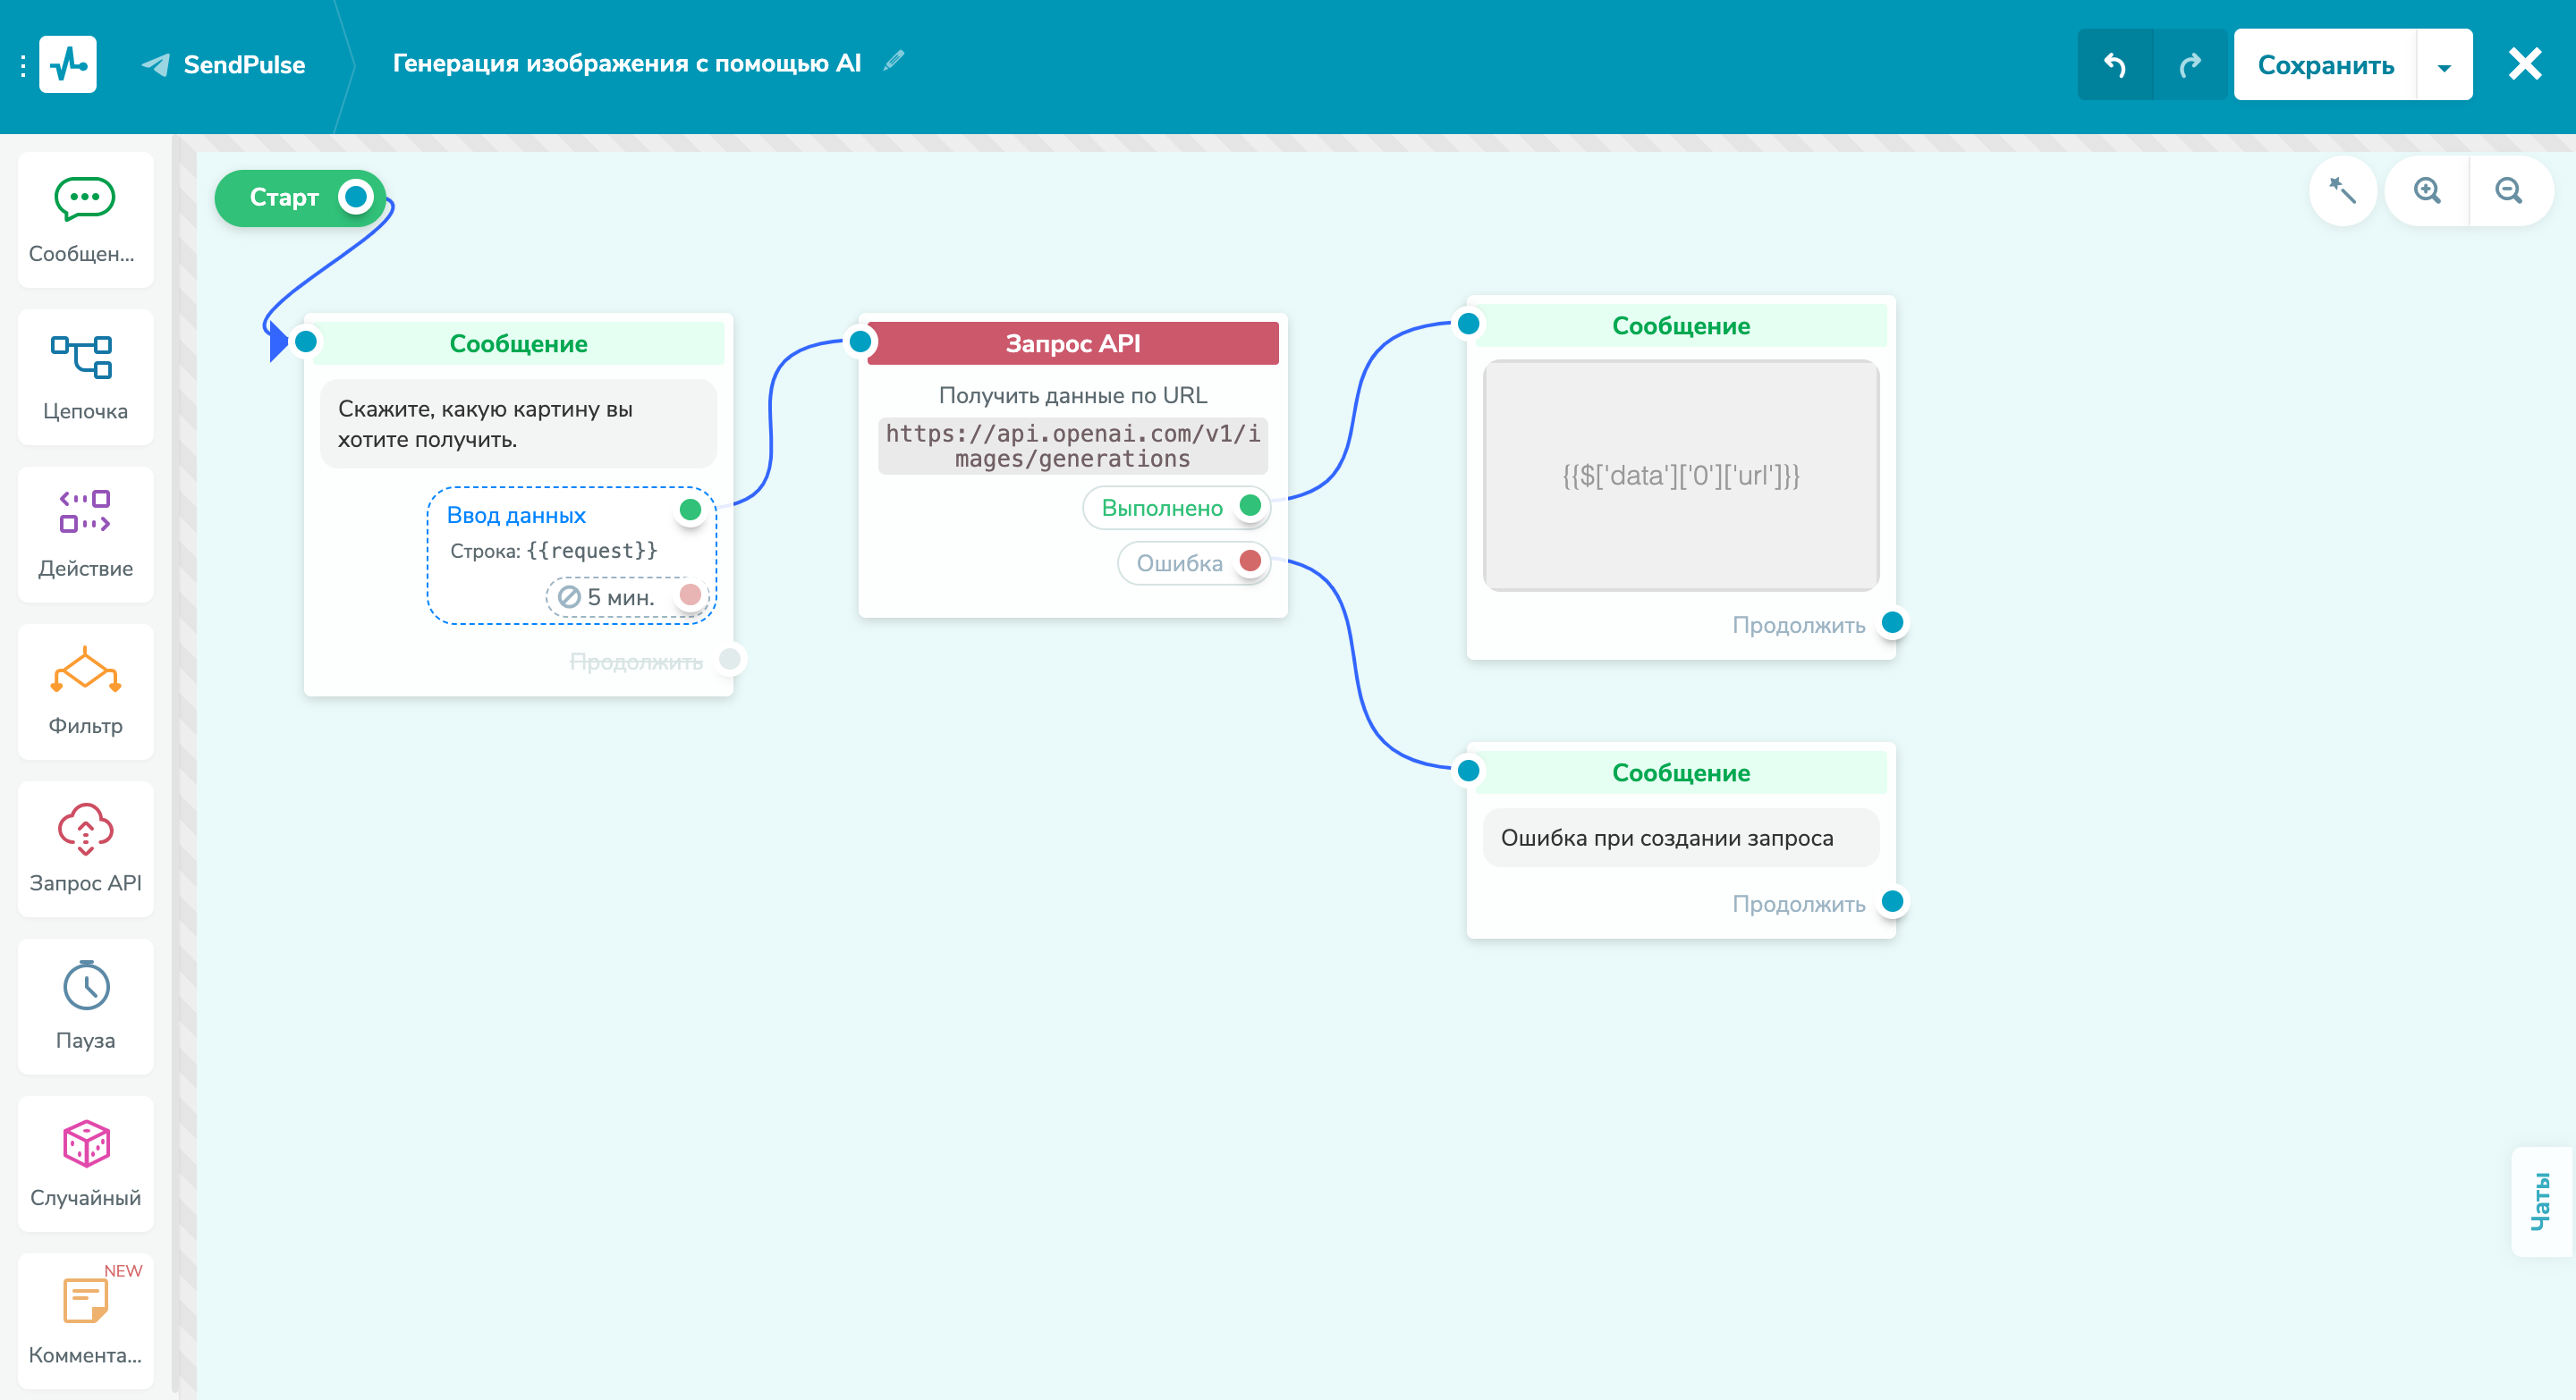
Task: Select the Фильтр element in sidebar
Action: [85, 691]
